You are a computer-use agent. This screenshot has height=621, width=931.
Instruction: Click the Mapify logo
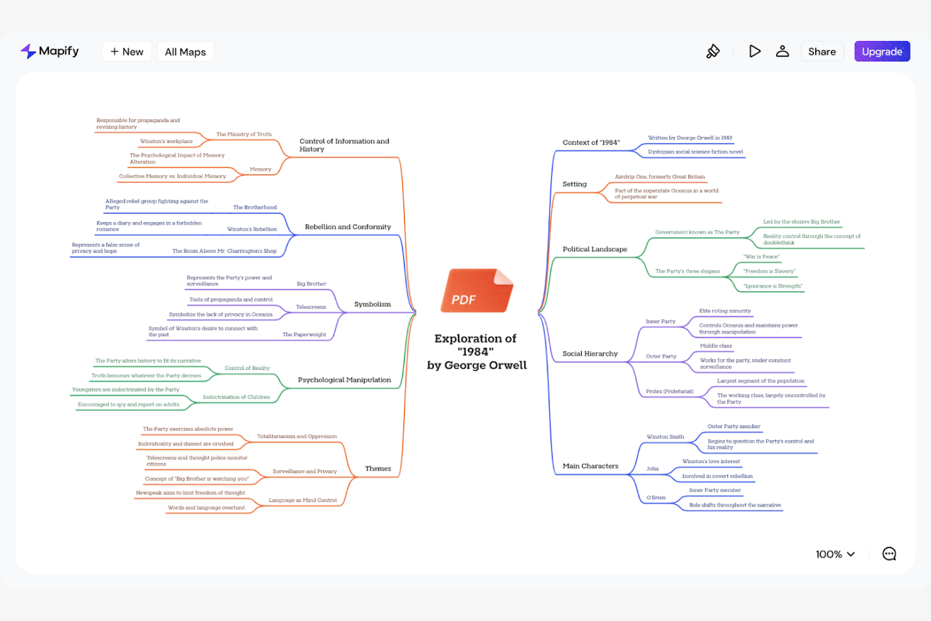49,51
